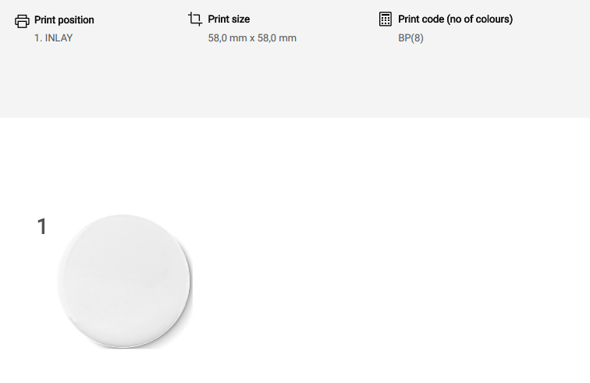Select the Print position heading
This screenshot has width=590, height=383.
pos(64,20)
